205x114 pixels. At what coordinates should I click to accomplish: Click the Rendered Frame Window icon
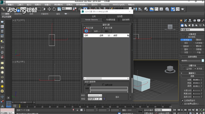[x=178, y=9]
